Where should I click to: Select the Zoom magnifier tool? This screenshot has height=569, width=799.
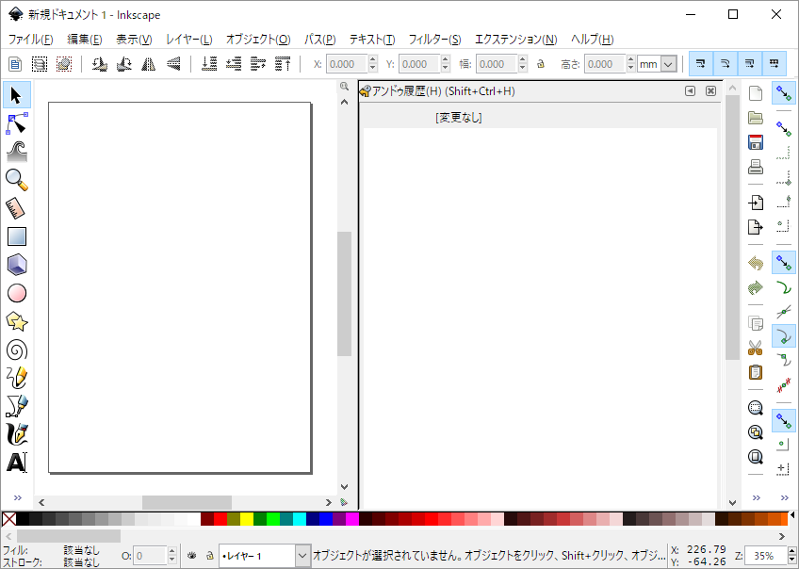[16, 180]
